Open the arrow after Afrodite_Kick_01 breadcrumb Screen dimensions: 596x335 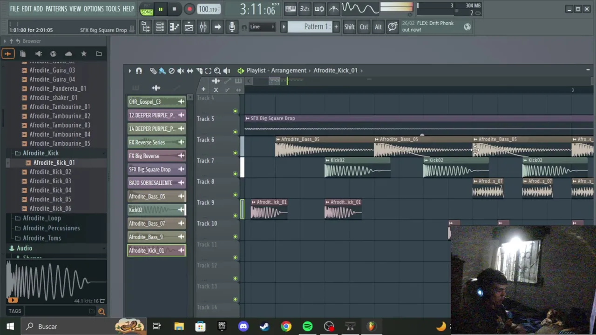pyautogui.click(x=362, y=71)
